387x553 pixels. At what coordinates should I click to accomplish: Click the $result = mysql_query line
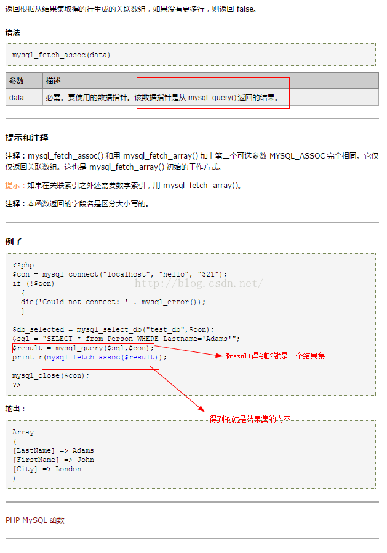click(83, 348)
